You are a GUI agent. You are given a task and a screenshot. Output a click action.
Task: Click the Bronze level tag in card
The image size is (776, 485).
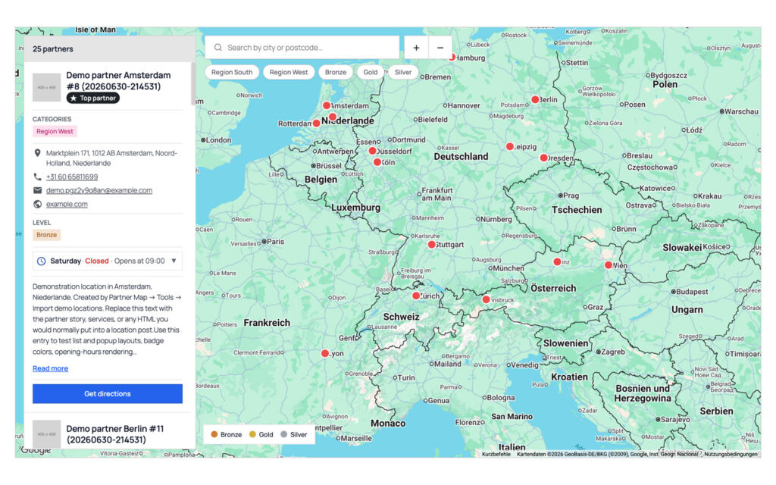[x=46, y=235]
